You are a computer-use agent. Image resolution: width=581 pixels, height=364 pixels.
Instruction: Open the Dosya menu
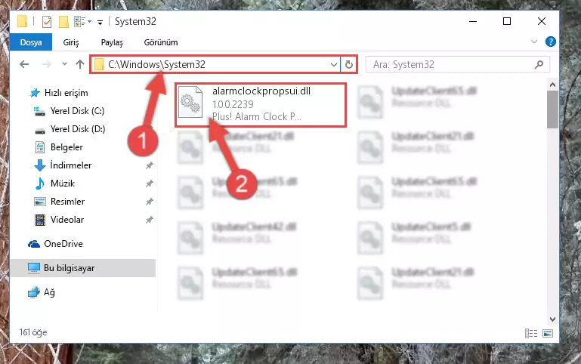pos(31,42)
